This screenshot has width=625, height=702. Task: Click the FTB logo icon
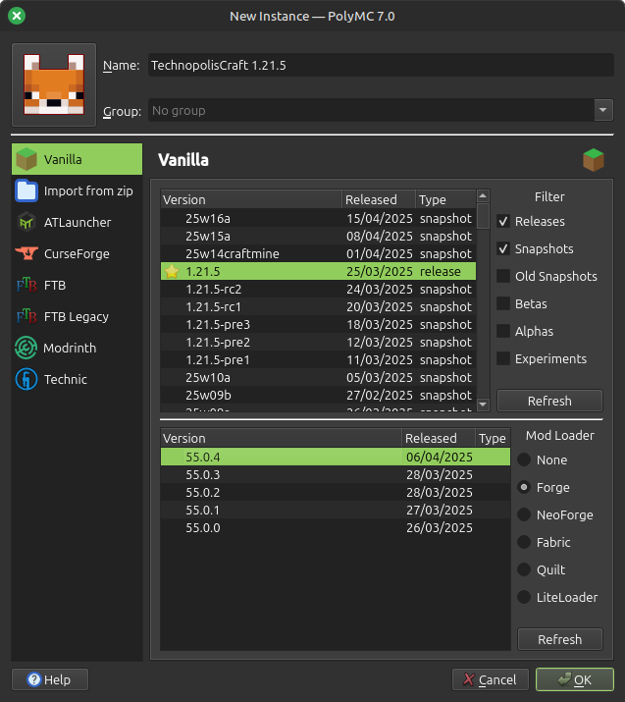26,285
